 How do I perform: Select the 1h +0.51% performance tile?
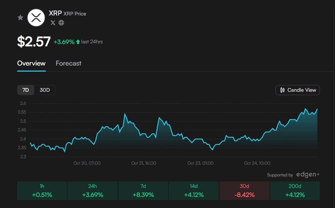tap(42, 191)
